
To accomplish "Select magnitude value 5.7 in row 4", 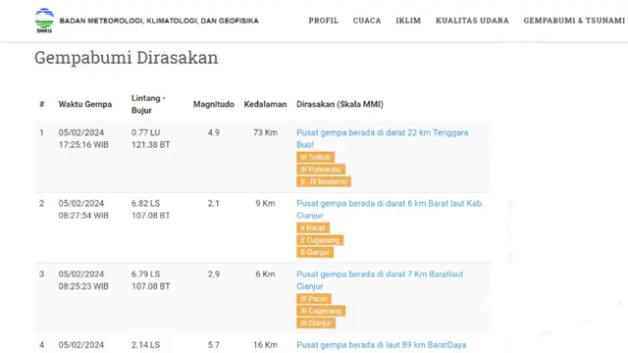I will click(x=214, y=345).
